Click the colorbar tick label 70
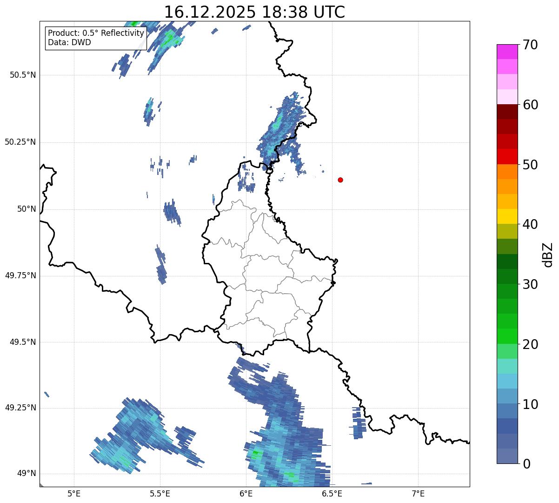The height and width of the screenshot is (503, 559). click(x=530, y=45)
